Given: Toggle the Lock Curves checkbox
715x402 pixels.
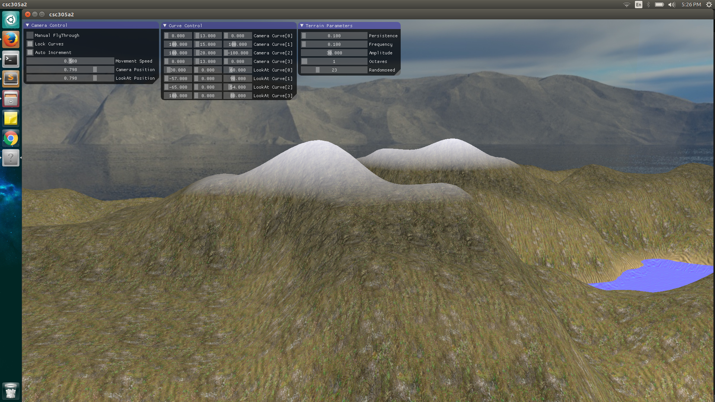Looking at the screenshot, I should click(30, 44).
